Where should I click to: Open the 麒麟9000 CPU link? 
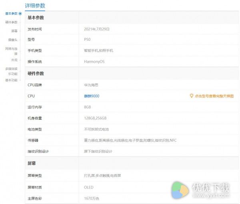point(92,96)
